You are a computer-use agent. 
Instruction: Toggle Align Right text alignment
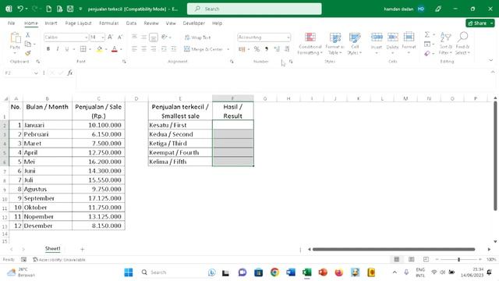coord(154,49)
